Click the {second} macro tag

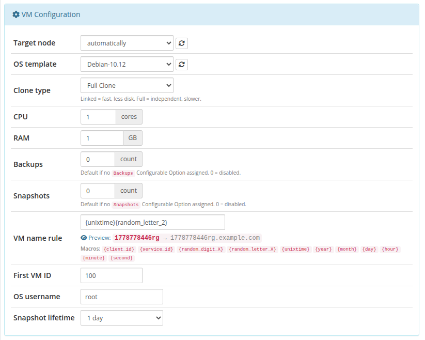click(121, 257)
